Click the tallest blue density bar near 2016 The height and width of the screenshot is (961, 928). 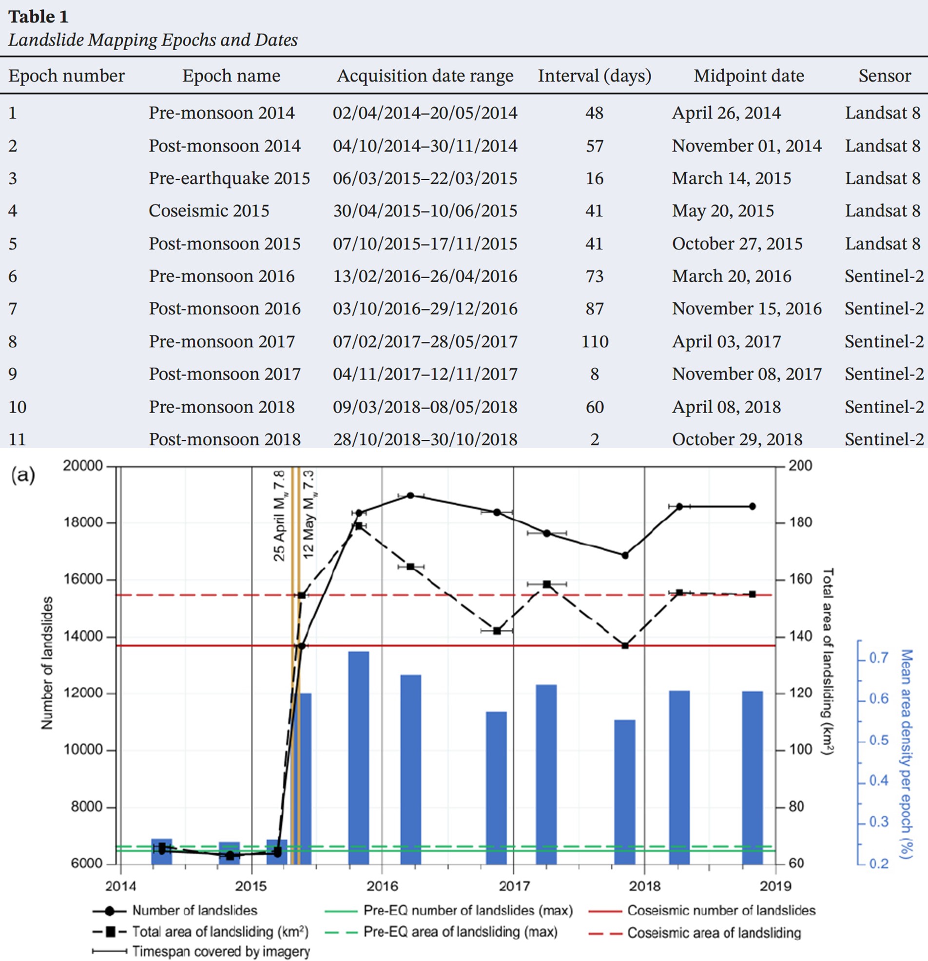(x=359, y=758)
